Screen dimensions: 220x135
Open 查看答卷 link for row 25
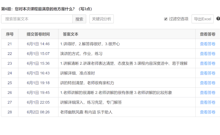click(x=208, y=83)
